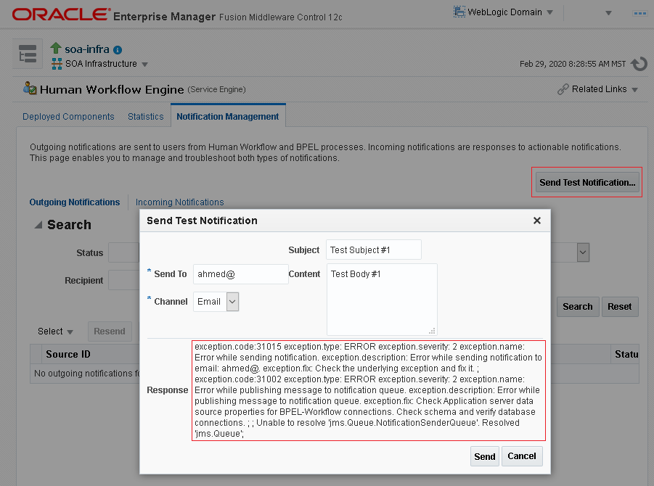Open the top-right overflow menu icon

639,12
